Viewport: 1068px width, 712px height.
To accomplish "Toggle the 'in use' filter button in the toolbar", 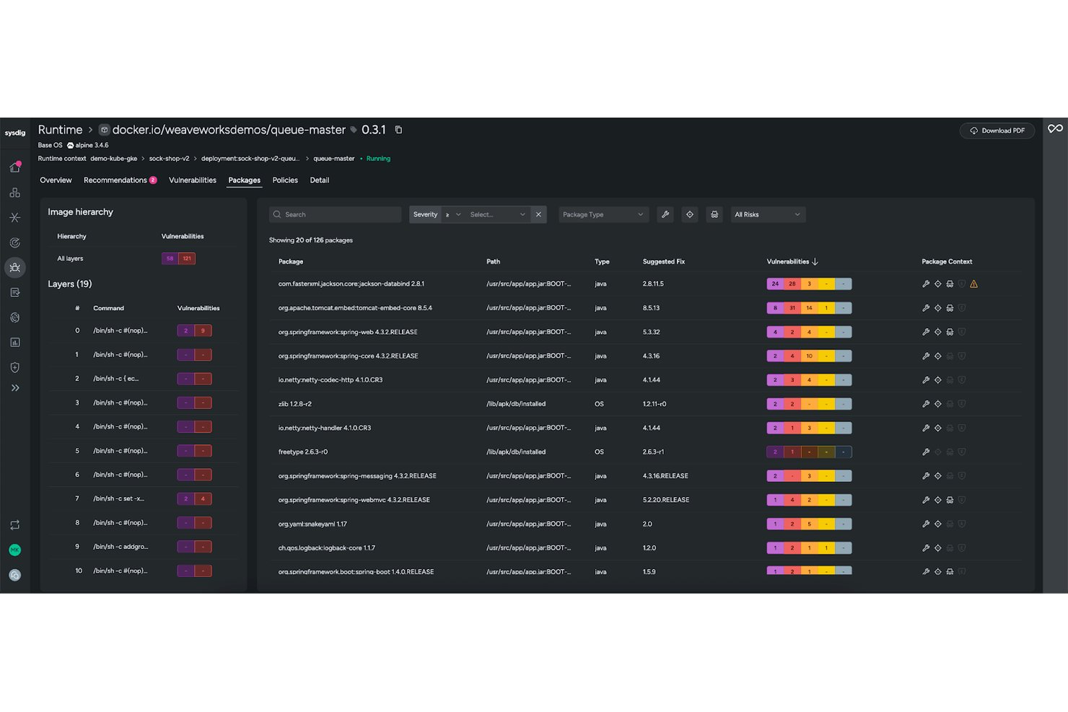I will click(x=714, y=214).
